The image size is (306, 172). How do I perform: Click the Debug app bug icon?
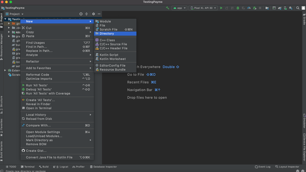click(x=238, y=8)
